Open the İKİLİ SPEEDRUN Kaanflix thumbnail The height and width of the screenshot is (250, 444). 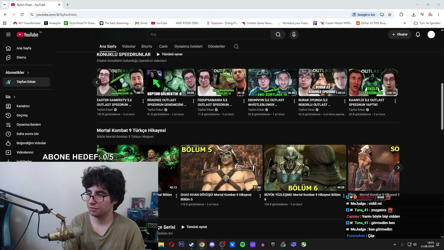coord(373,82)
